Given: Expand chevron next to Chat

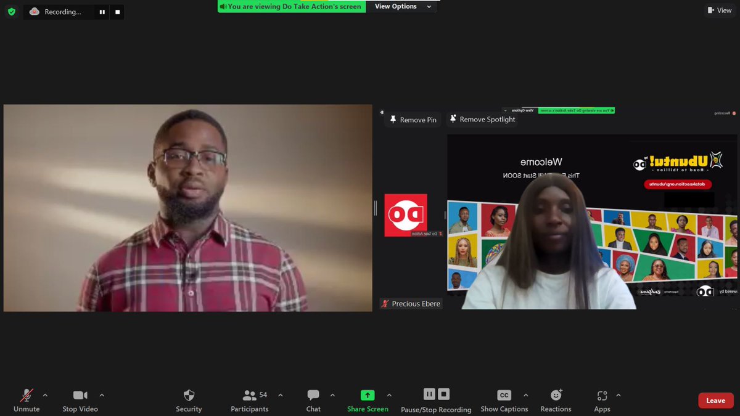Looking at the screenshot, I should point(332,395).
